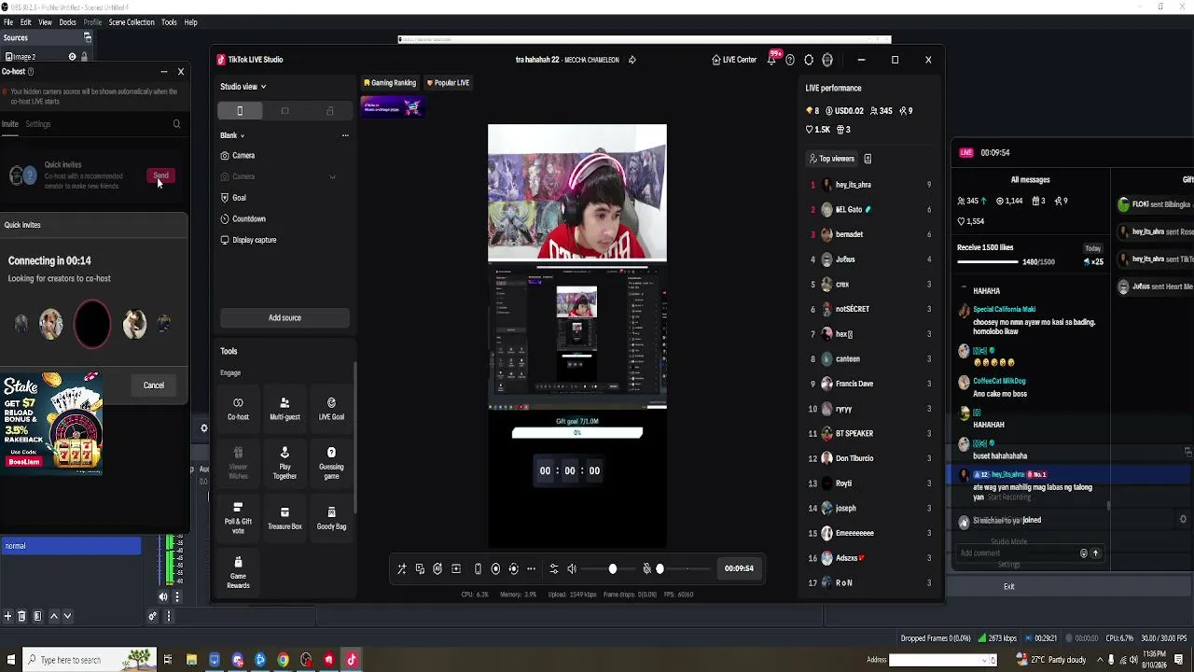The image size is (1194, 672).
Task: Mute the speaker volume icon
Action: (572, 568)
